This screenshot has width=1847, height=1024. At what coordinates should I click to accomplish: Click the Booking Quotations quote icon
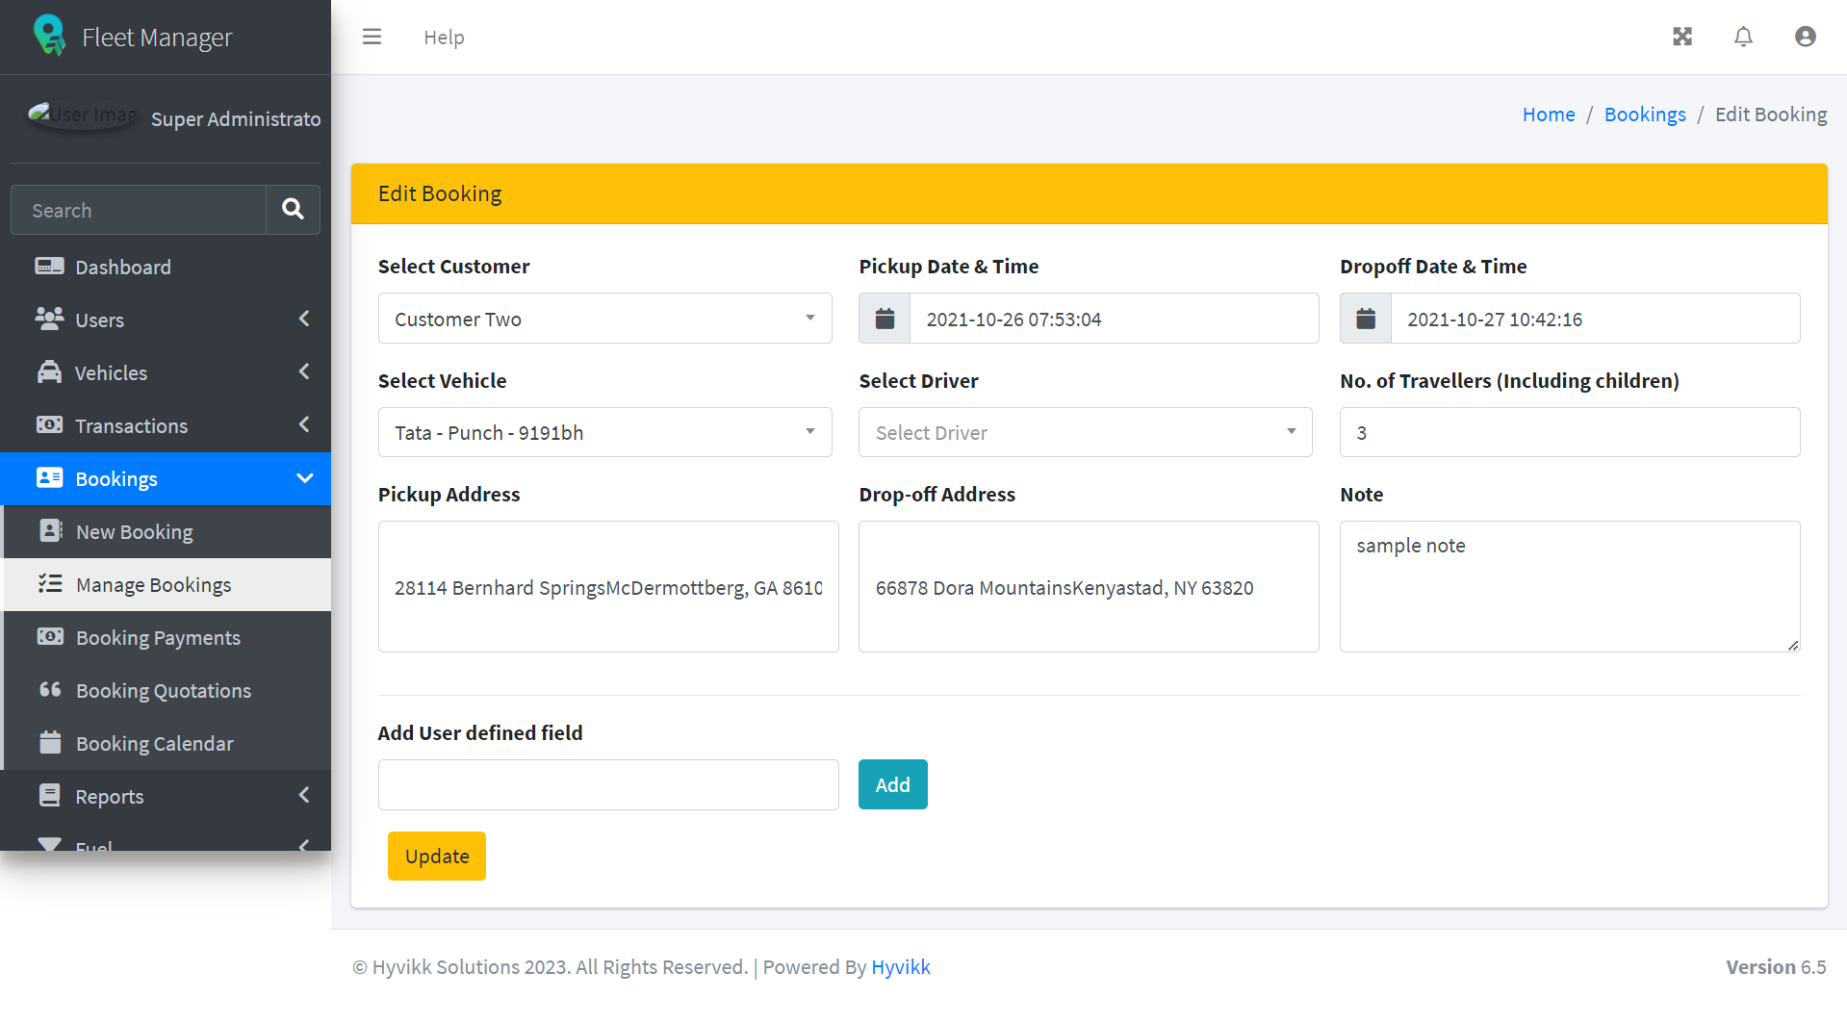tap(51, 690)
